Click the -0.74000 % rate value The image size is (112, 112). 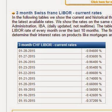[x=94, y=78]
